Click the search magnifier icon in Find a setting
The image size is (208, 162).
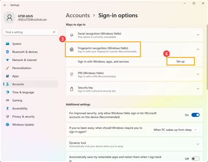coord(54,32)
